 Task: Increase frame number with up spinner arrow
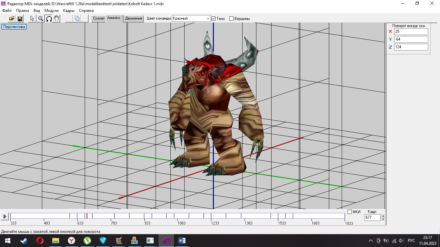383,216
